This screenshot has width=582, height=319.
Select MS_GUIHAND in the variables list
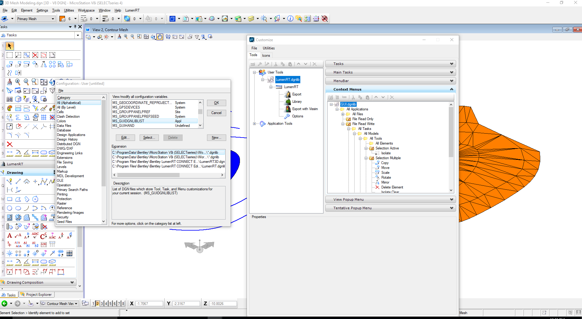155,126
